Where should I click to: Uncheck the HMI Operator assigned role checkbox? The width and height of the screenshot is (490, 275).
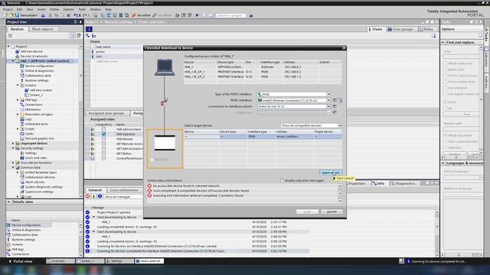click(x=103, y=134)
